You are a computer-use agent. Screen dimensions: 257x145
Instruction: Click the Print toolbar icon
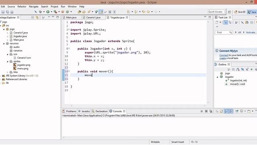coord(12,12)
